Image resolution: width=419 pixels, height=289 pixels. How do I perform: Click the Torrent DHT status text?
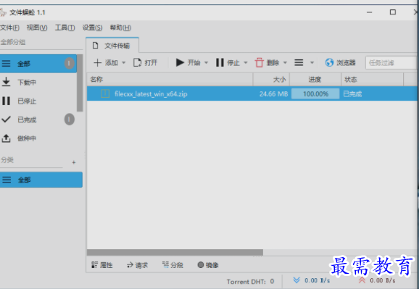pyautogui.click(x=250, y=282)
